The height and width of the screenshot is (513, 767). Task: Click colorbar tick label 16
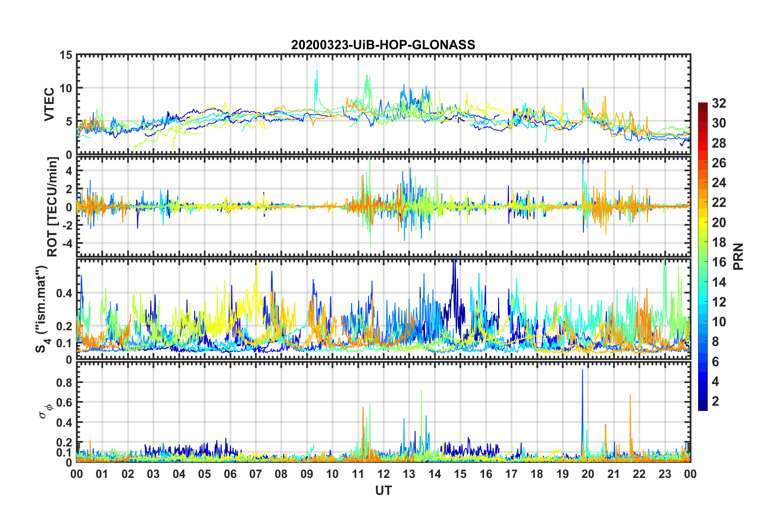pos(719,262)
